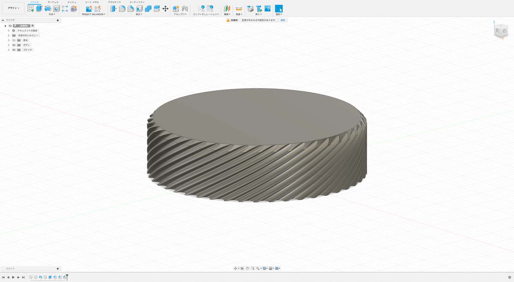Toggle visibility of 原点 folder

click(14, 40)
